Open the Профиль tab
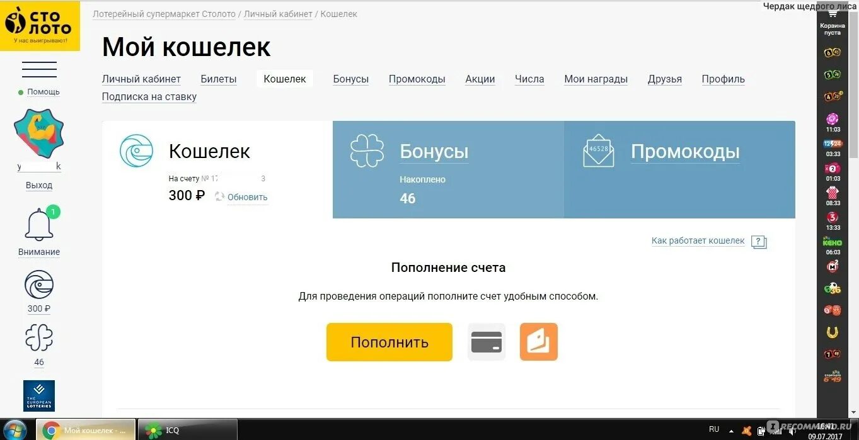 pos(724,79)
